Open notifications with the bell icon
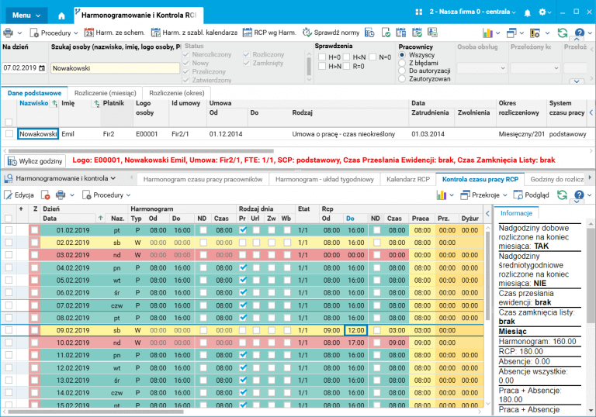This screenshot has width=596, height=417. click(x=528, y=13)
